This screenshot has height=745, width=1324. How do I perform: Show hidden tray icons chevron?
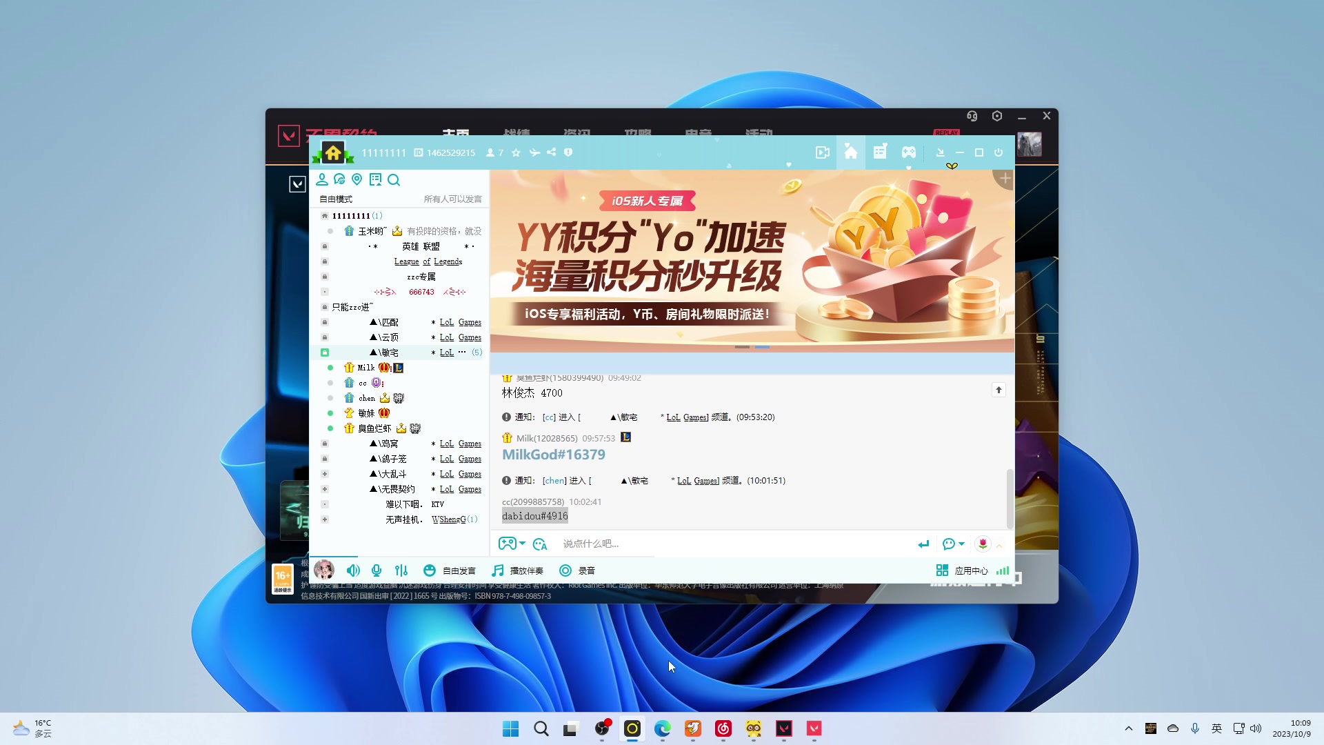[x=1128, y=728]
